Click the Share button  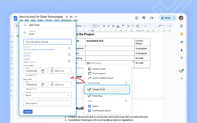[x=166, y=18]
